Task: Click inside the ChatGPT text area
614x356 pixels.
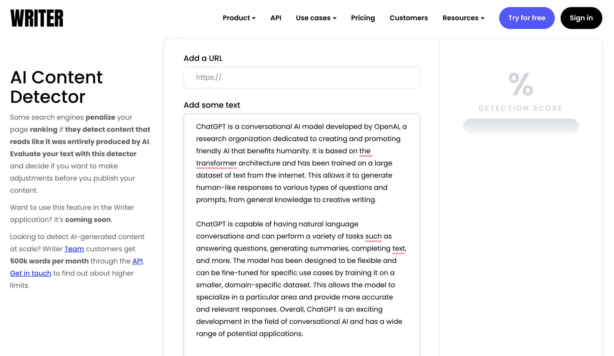Action: 301,235
